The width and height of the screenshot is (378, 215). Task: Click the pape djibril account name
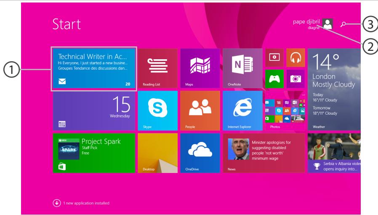point(306,22)
